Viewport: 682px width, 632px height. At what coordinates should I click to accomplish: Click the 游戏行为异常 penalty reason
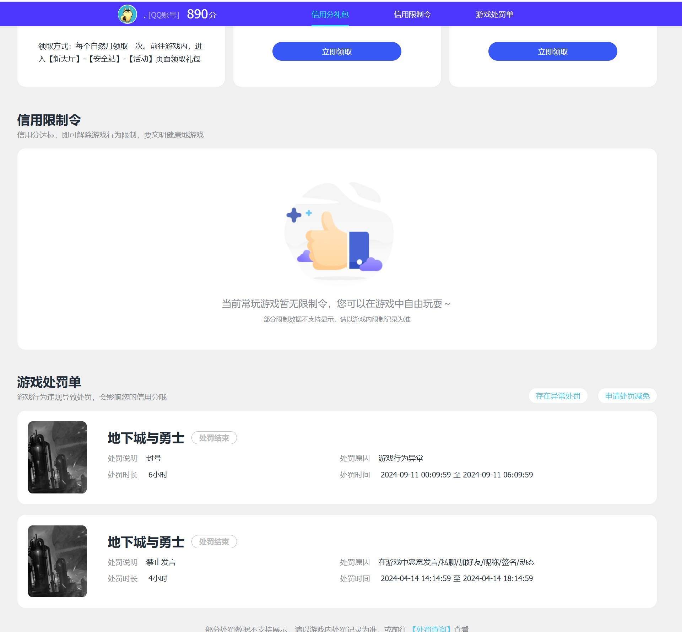(x=401, y=458)
